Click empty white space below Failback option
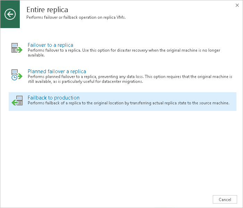243x208 pixels. (x=121, y=149)
